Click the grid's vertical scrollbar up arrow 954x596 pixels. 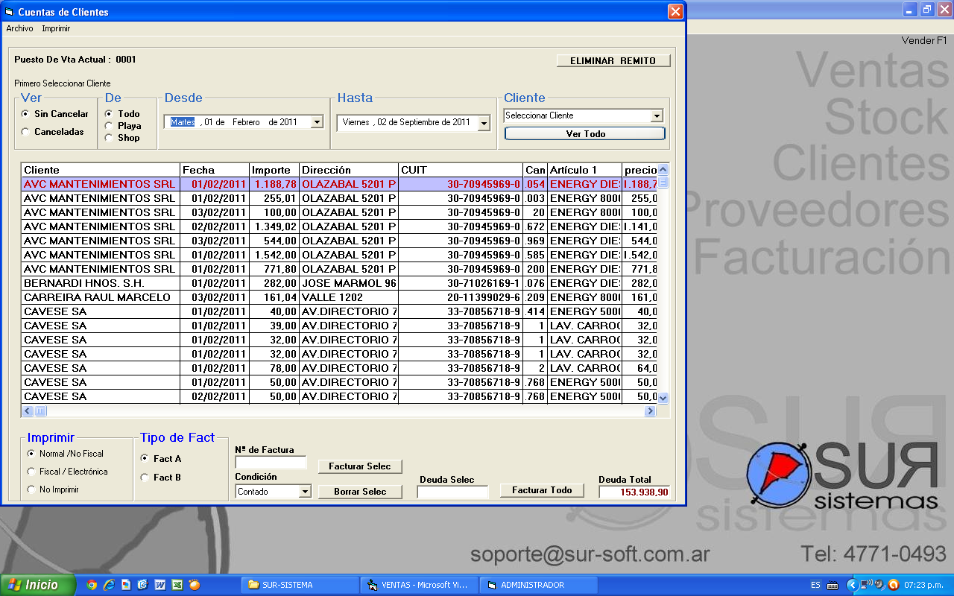(x=663, y=170)
